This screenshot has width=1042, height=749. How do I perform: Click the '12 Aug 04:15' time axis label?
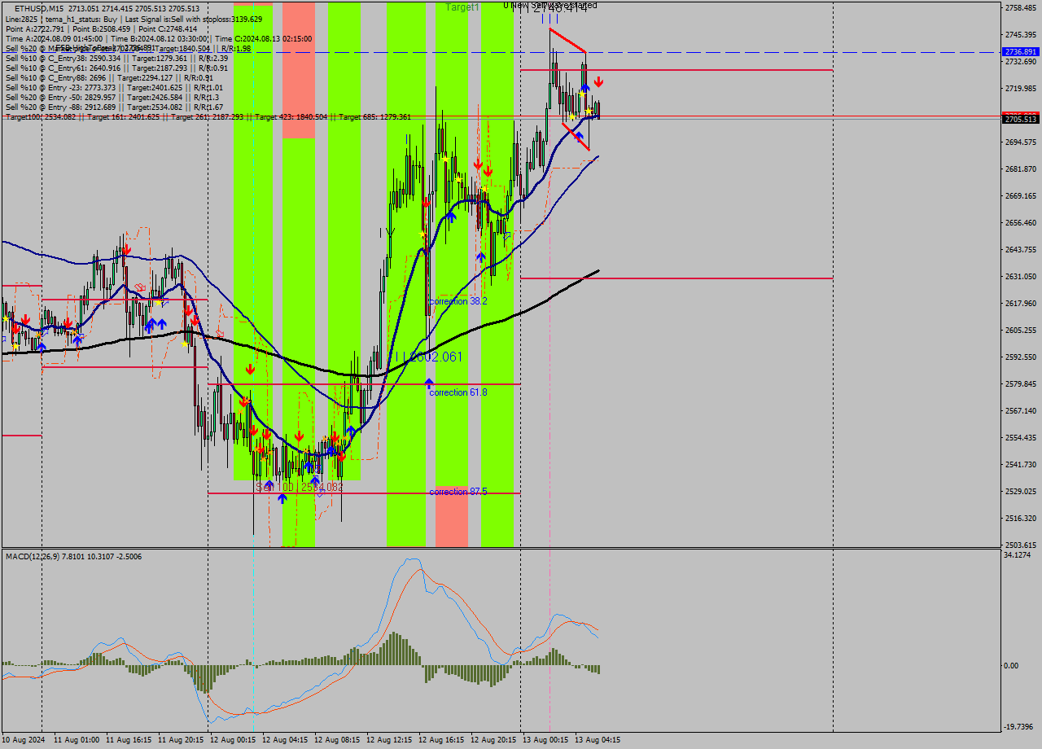pyautogui.click(x=285, y=740)
